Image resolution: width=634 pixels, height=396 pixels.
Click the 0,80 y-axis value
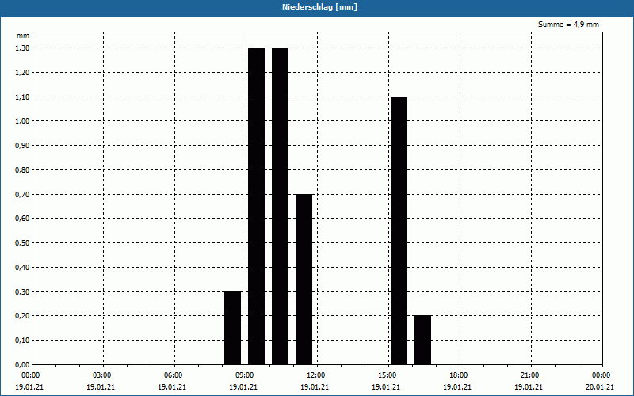coord(22,170)
